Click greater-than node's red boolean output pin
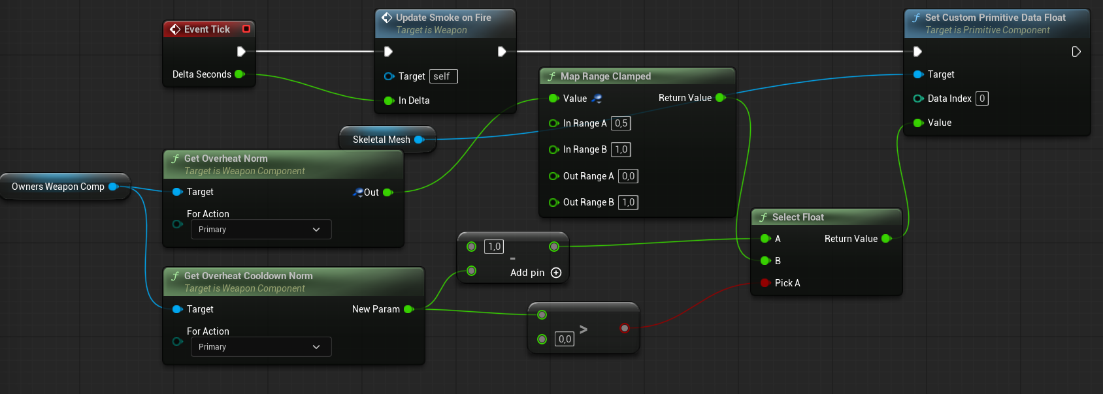The height and width of the screenshot is (394, 1103). click(625, 328)
